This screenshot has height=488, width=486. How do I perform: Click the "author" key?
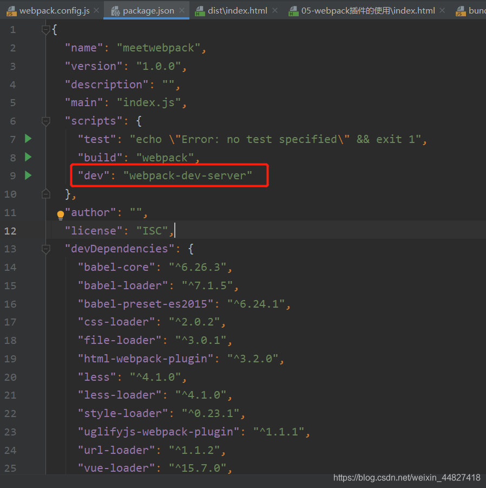pyautogui.click(x=90, y=212)
